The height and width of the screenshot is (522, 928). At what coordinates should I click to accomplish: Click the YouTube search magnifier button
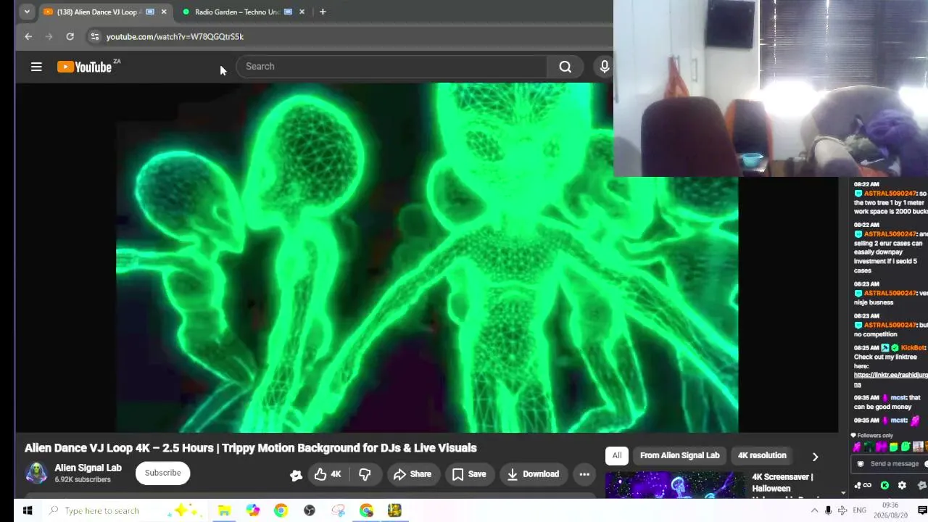coord(565,67)
